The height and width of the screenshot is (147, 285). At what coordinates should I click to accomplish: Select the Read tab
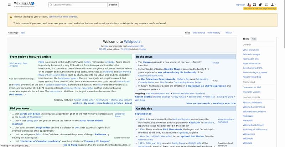[188, 33]
